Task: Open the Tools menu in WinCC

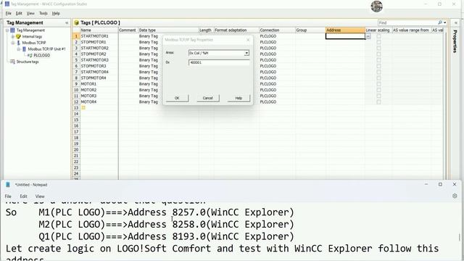Action: (x=43, y=13)
